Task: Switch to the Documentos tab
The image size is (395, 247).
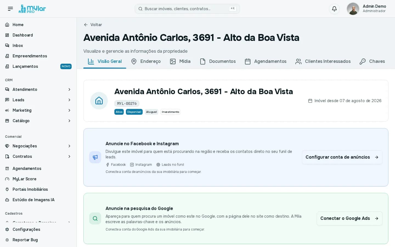Action: point(218,61)
